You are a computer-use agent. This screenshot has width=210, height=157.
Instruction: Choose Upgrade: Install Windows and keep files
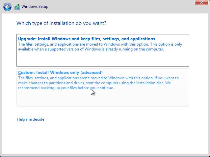pos(103,50)
